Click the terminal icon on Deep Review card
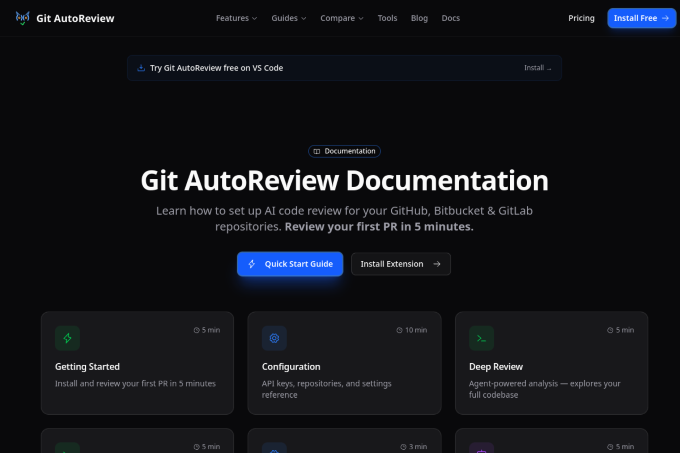The image size is (680, 453). coord(481,338)
